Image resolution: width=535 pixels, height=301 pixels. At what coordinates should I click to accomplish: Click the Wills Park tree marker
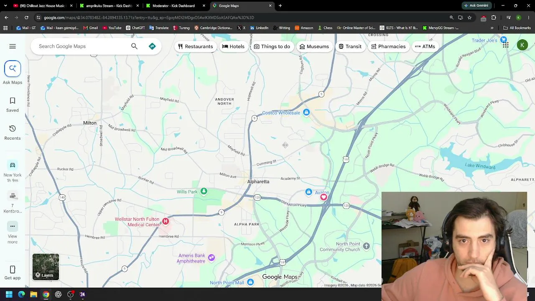[204, 191]
